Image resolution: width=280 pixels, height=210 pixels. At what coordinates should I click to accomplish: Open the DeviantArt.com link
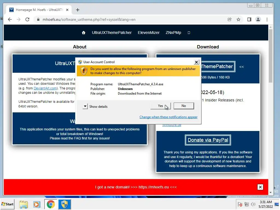point(45,88)
